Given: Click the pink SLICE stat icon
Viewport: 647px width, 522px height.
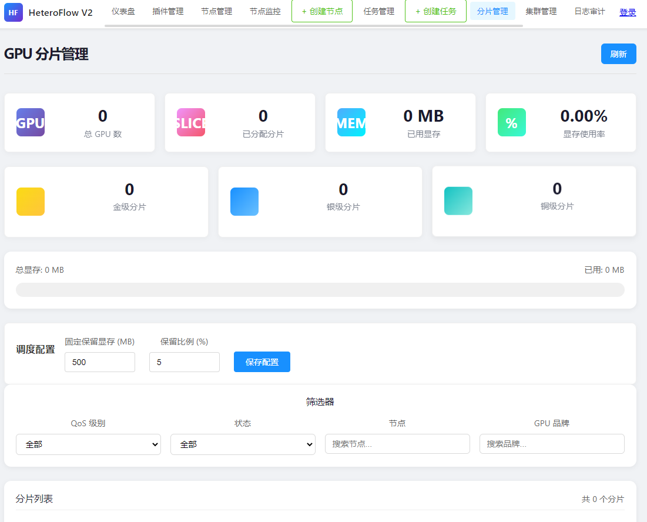Looking at the screenshot, I should (191, 122).
